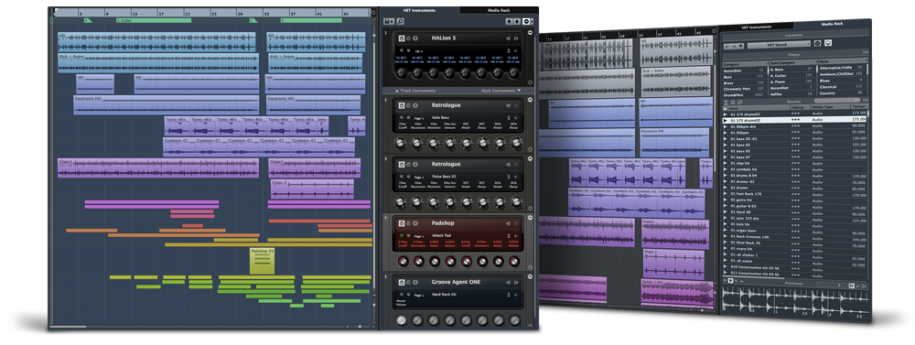Sort results by the Name column header
915x345 pixels.
[757, 108]
